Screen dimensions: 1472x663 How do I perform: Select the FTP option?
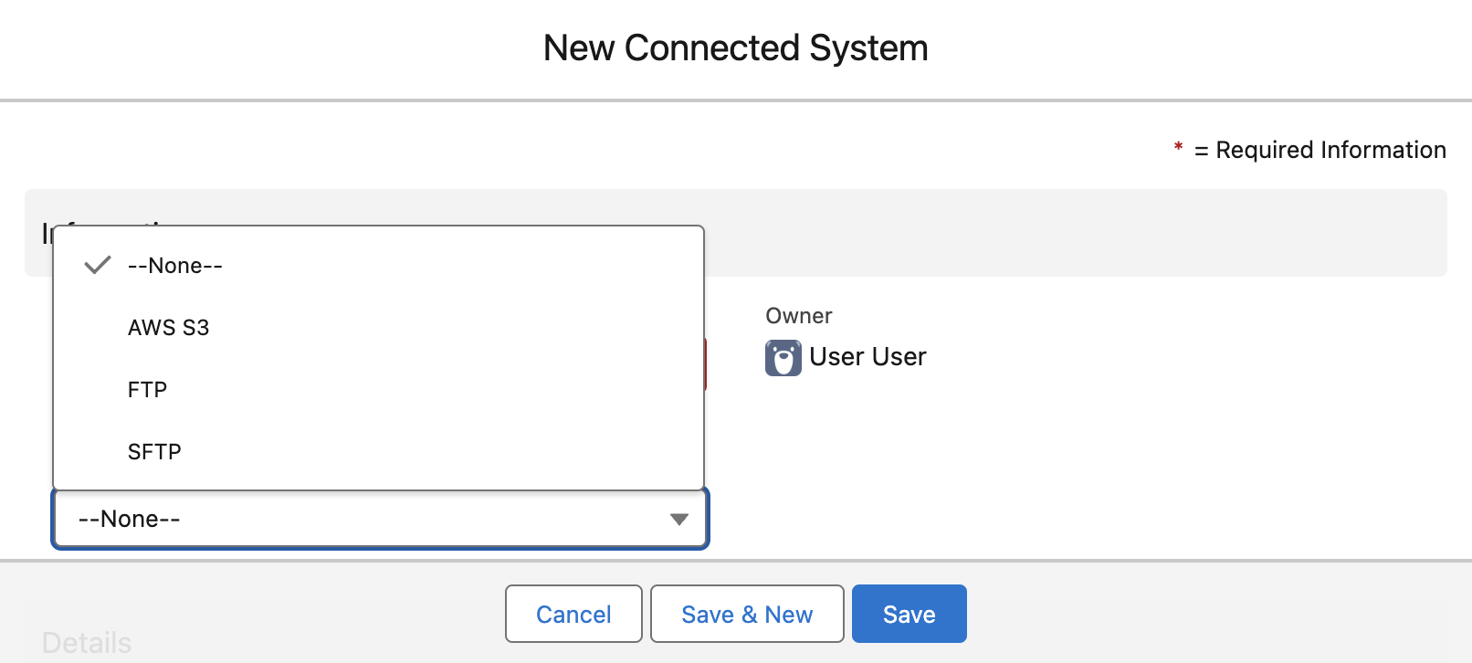click(x=147, y=389)
